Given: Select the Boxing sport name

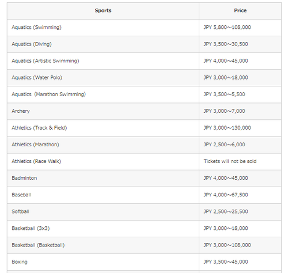Looking at the screenshot, I should [20, 262].
